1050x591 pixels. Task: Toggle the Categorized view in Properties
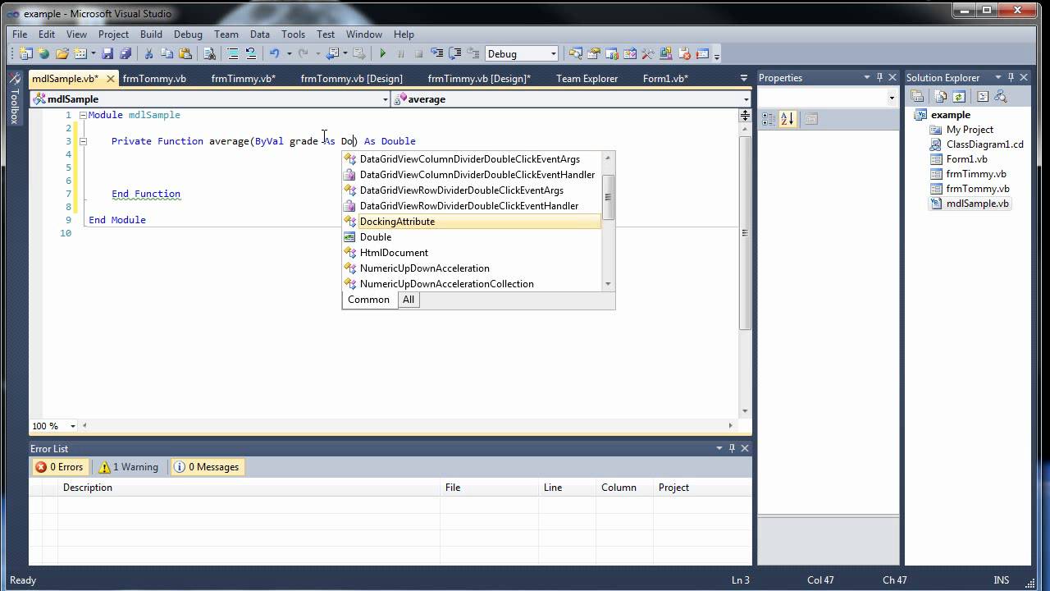769,119
